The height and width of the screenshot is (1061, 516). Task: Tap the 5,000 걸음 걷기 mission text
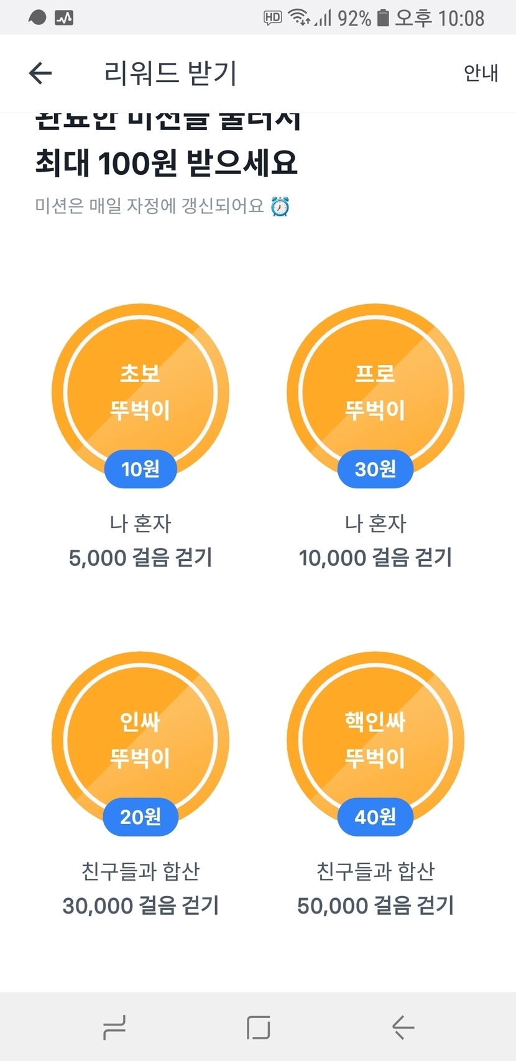(141, 558)
